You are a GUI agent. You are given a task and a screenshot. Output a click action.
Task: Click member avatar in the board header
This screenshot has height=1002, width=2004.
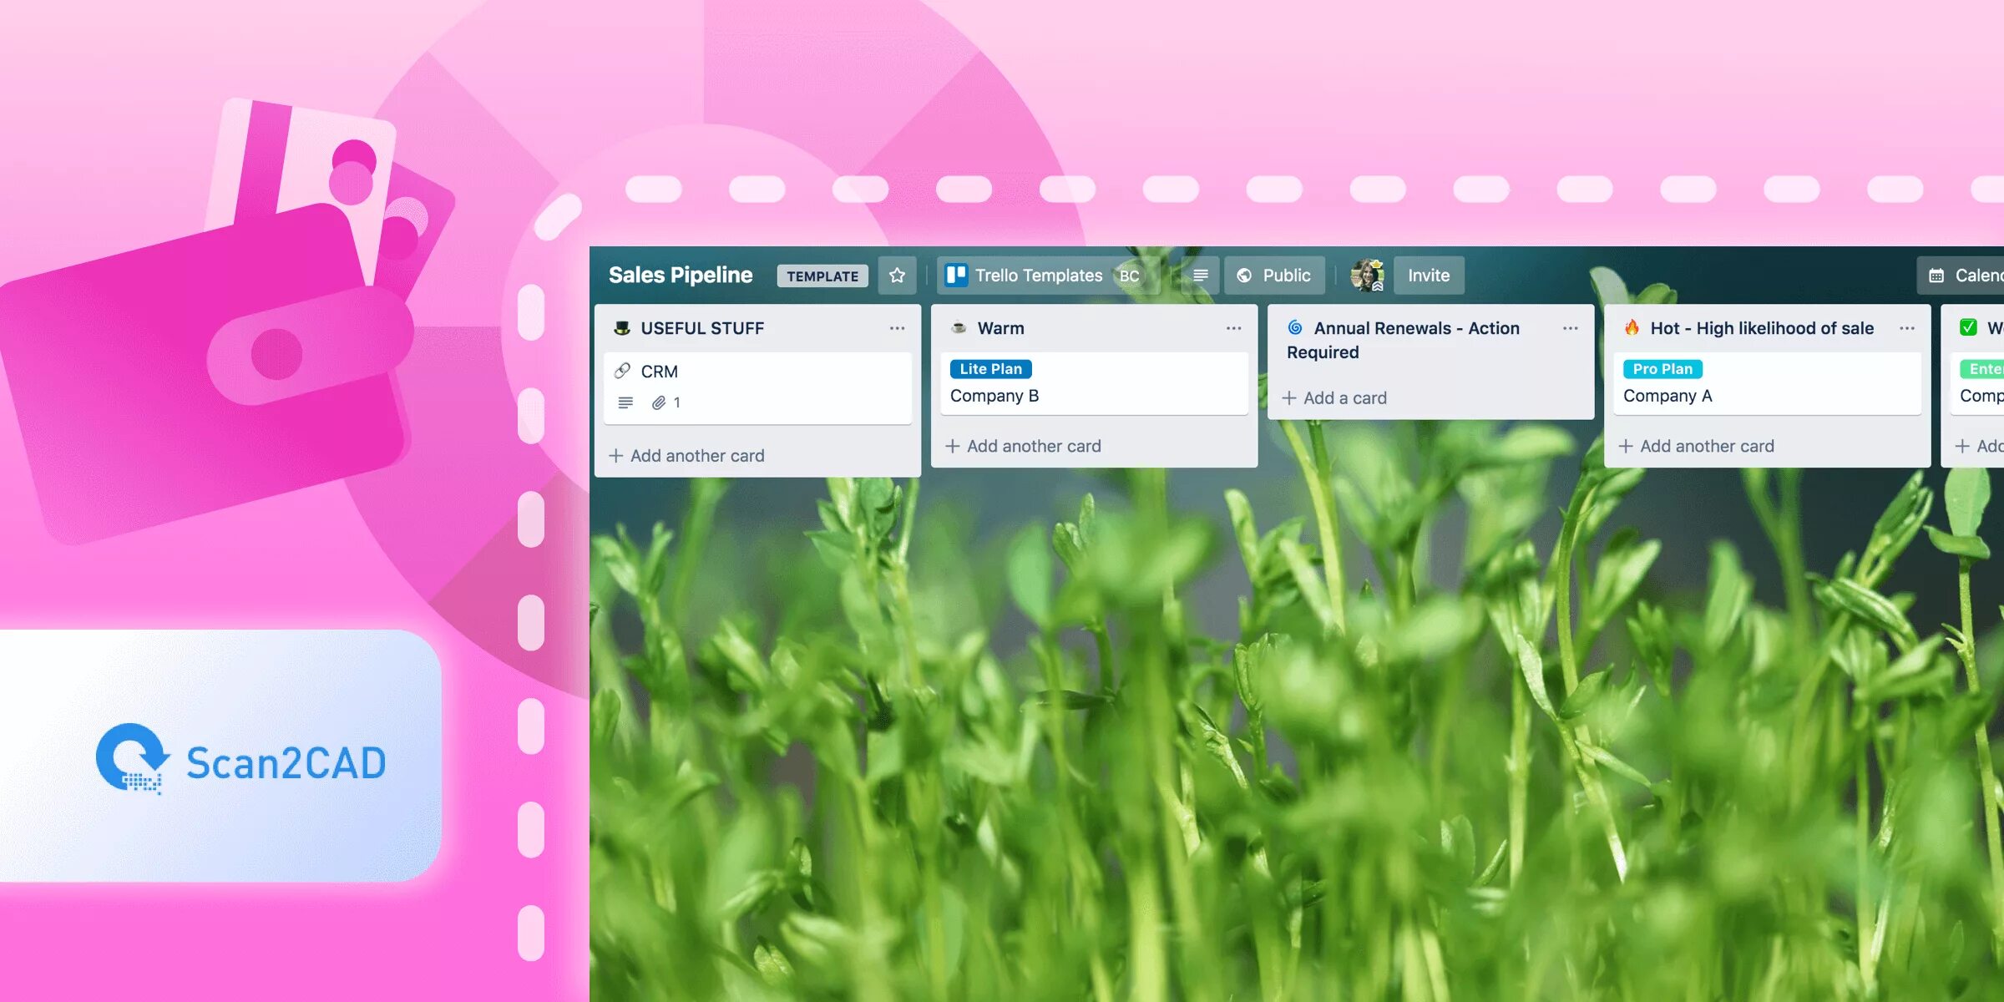coord(1364,275)
